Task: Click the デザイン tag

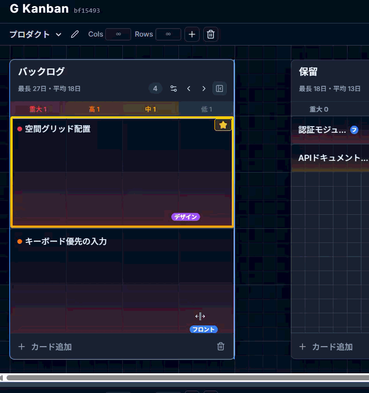Action: click(x=185, y=217)
